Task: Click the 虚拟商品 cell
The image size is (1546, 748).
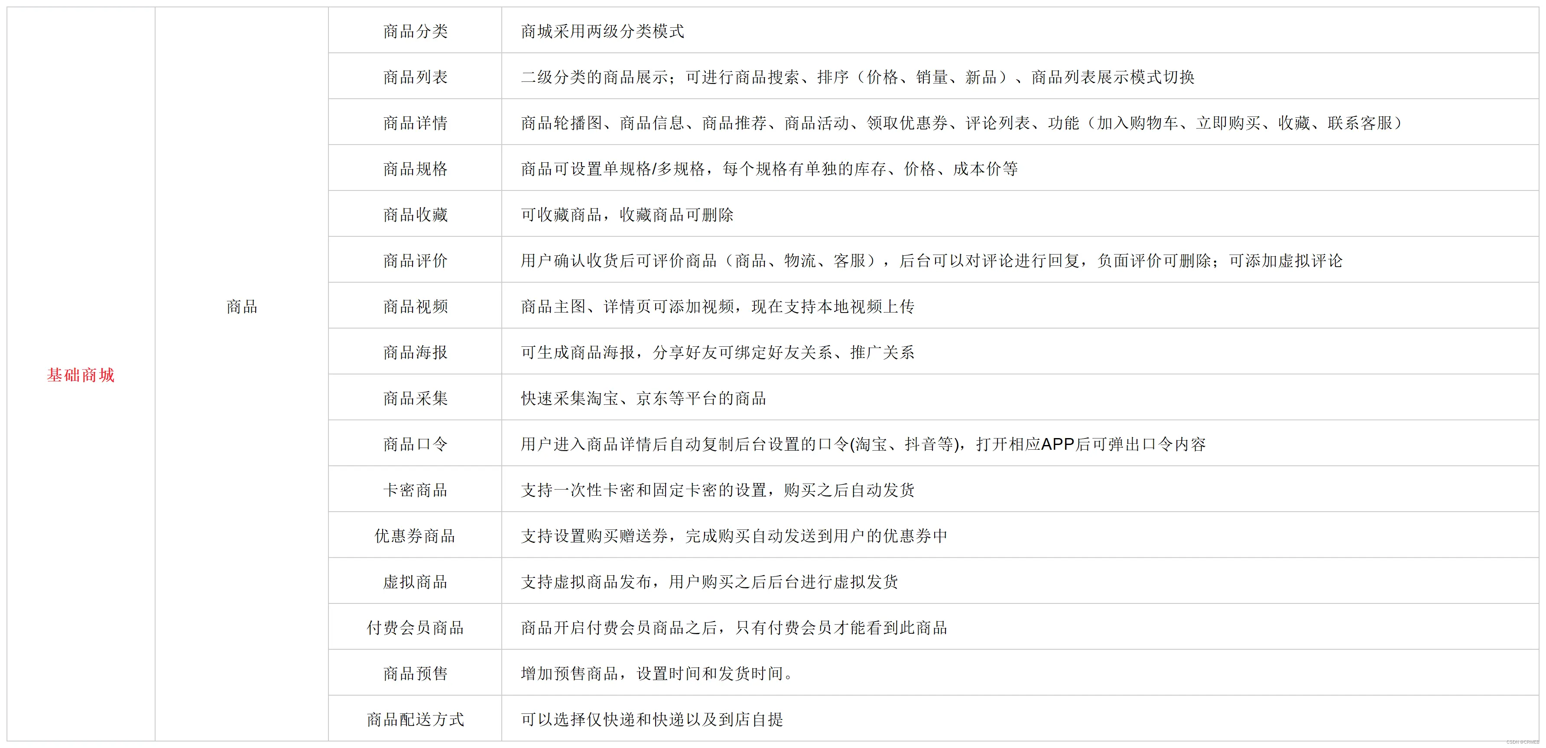Action: (x=415, y=582)
